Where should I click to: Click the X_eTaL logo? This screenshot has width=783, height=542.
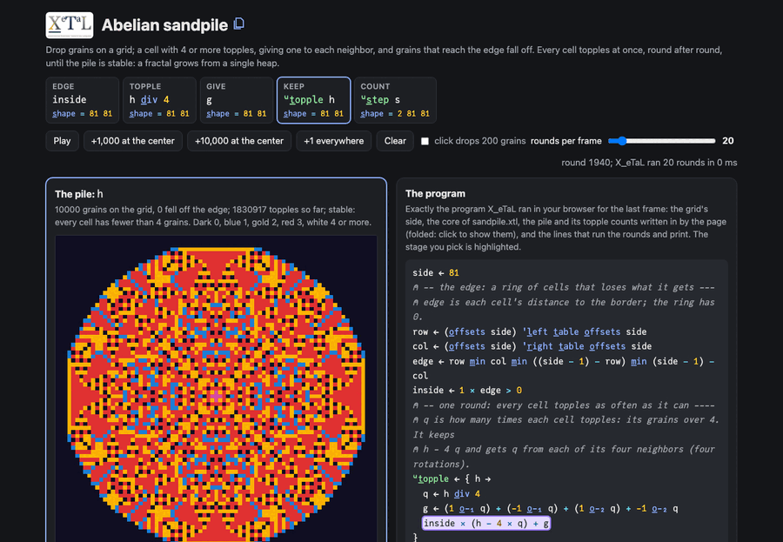pos(70,25)
